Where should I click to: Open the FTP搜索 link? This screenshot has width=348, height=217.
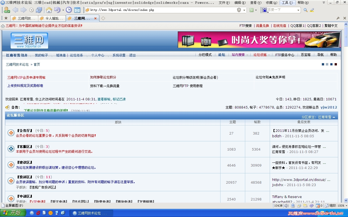click(246, 26)
